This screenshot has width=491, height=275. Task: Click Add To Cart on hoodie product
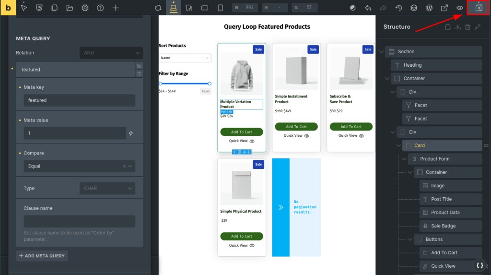(x=241, y=132)
